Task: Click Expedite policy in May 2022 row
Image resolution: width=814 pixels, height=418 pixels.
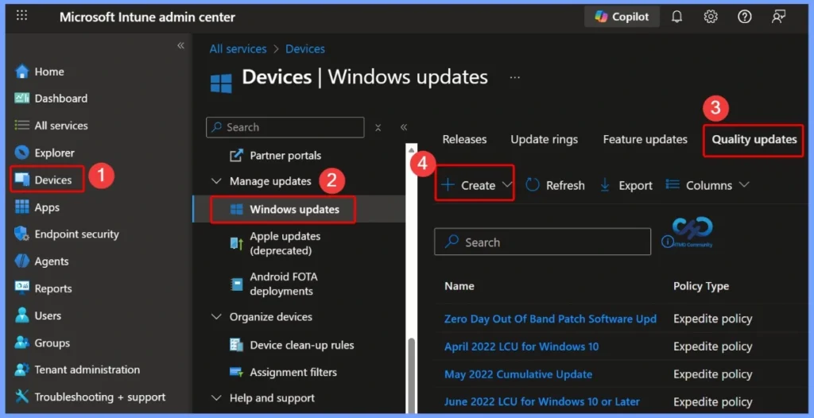Action: [x=713, y=374]
